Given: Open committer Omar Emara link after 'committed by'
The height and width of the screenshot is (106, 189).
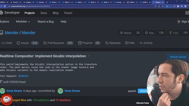Looking at the screenshot, I should (72, 91).
